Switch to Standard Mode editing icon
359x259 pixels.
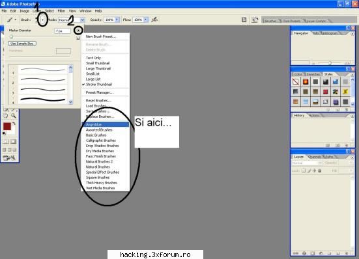[x=5, y=141]
